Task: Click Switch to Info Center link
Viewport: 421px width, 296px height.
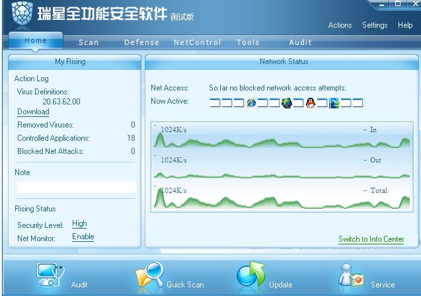Action: point(371,239)
